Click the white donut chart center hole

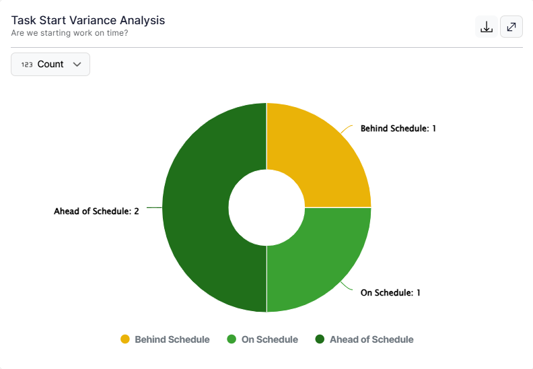click(x=266, y=207)
